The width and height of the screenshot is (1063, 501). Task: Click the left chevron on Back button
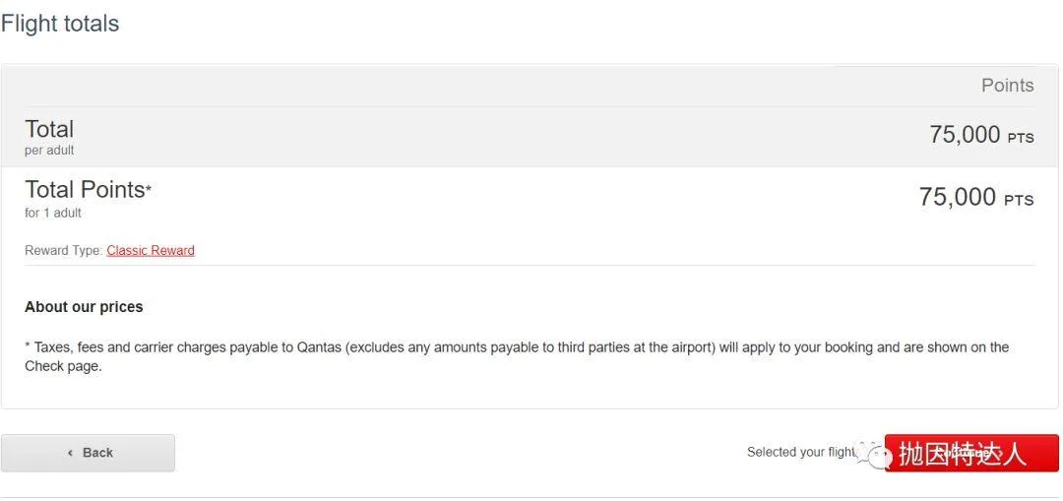pyautogui.click(x=71, y=453)
